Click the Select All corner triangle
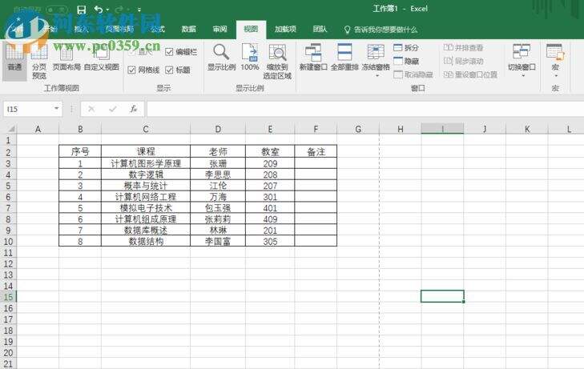 [10, 129]
